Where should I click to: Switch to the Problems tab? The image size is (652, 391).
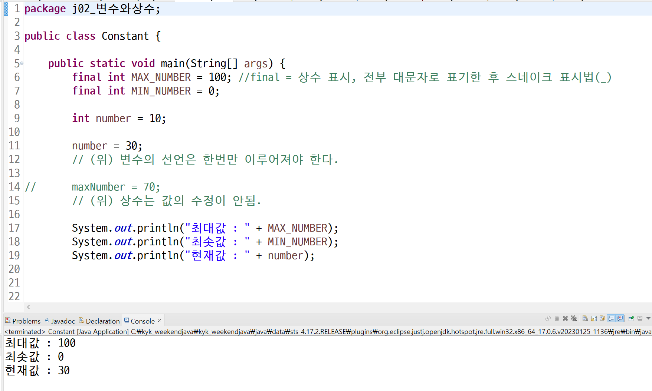point(23,321)
